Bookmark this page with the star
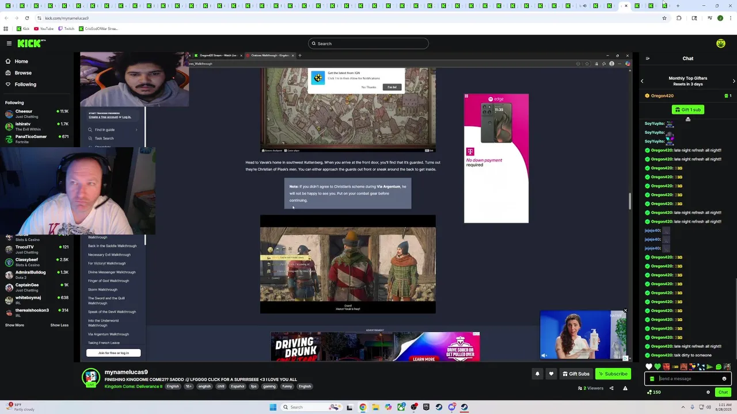This screenshot has height=414, width=737. point(664,18)
